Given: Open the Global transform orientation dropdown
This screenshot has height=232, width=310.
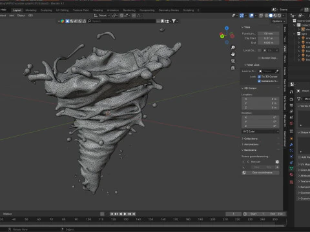Looking at the screenshot, I should point(102,15).
